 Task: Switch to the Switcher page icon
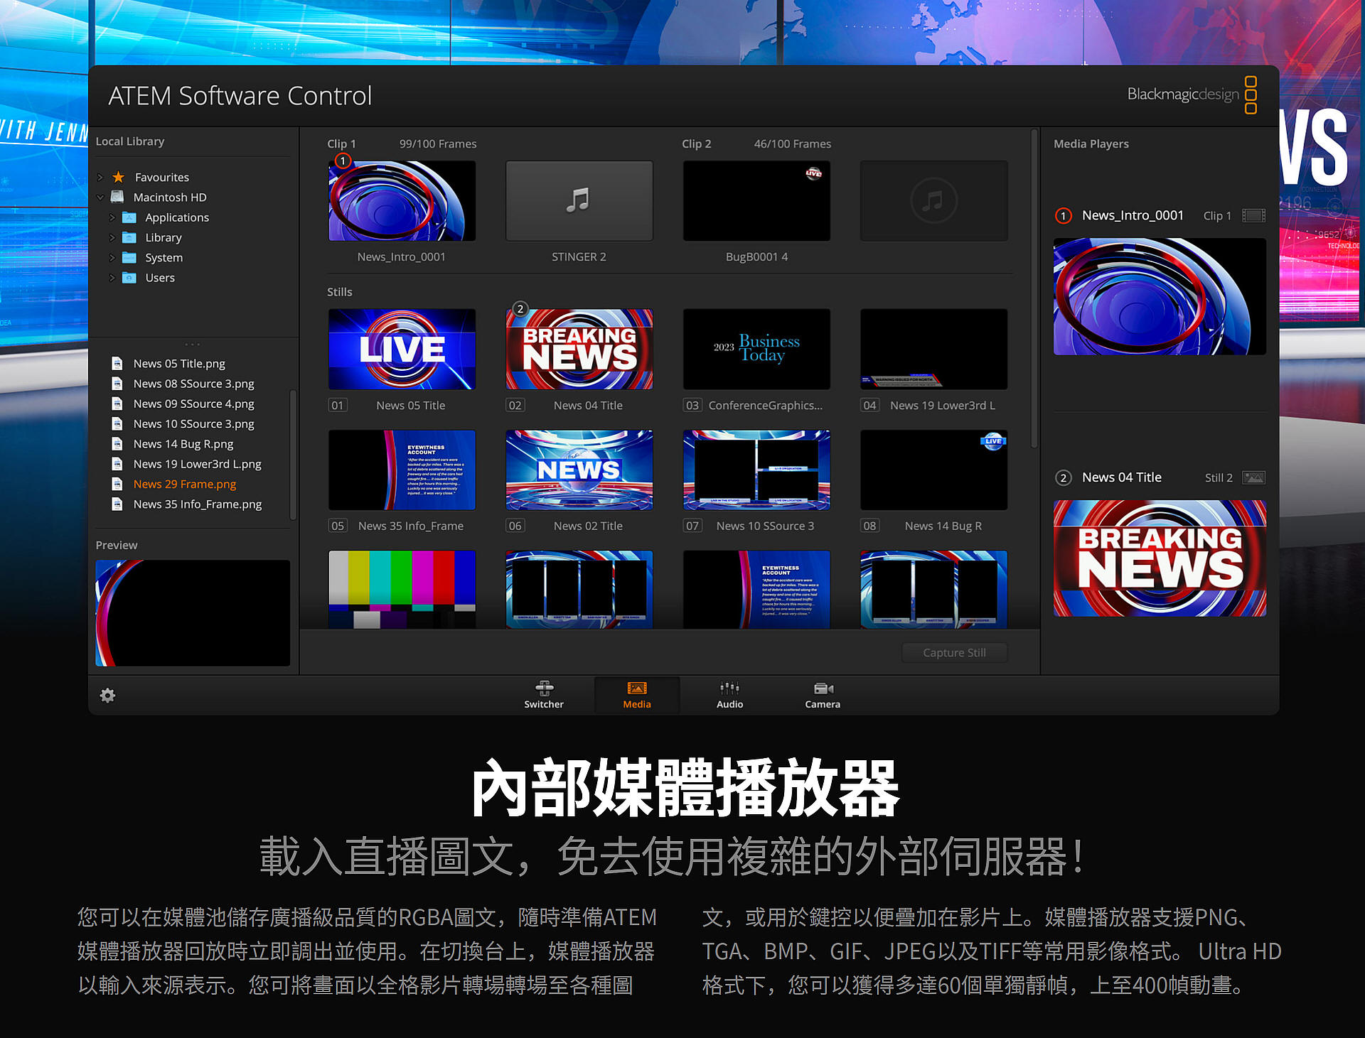pyautogui.click(x=544, y=688)
